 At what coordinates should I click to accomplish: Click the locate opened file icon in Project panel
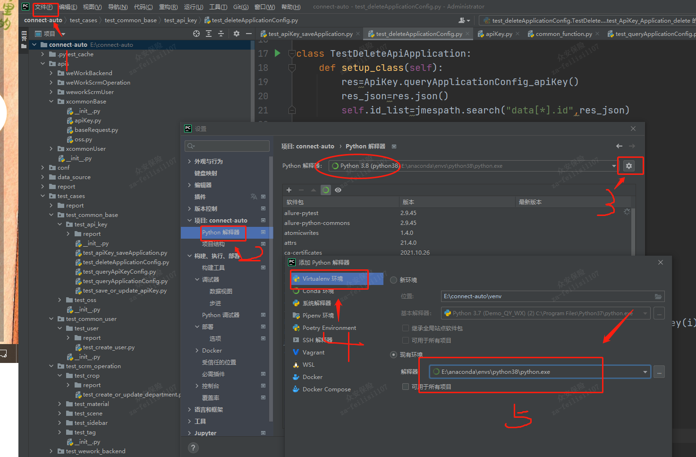pyautogui.click(x=196, y=34)
